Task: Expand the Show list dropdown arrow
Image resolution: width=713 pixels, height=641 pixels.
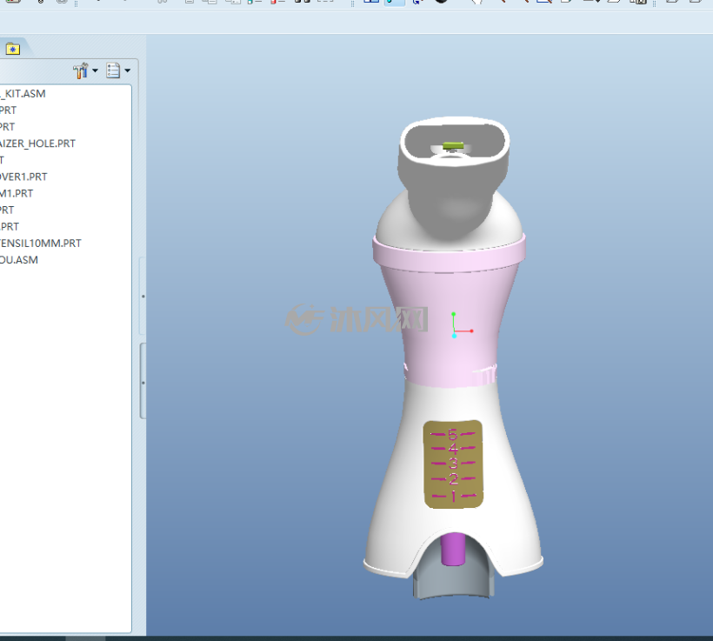Action: click(127, 70)
